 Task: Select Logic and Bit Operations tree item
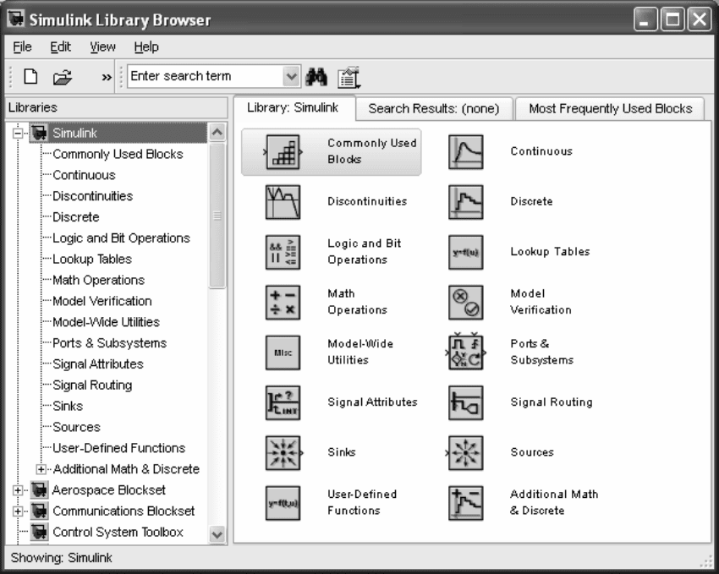tap(121, 238)
